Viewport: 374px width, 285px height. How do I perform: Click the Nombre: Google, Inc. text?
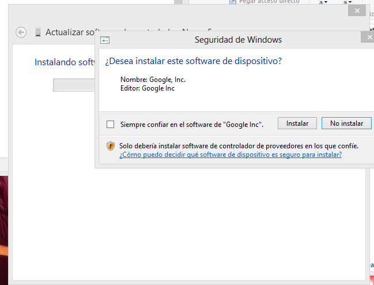153,80
